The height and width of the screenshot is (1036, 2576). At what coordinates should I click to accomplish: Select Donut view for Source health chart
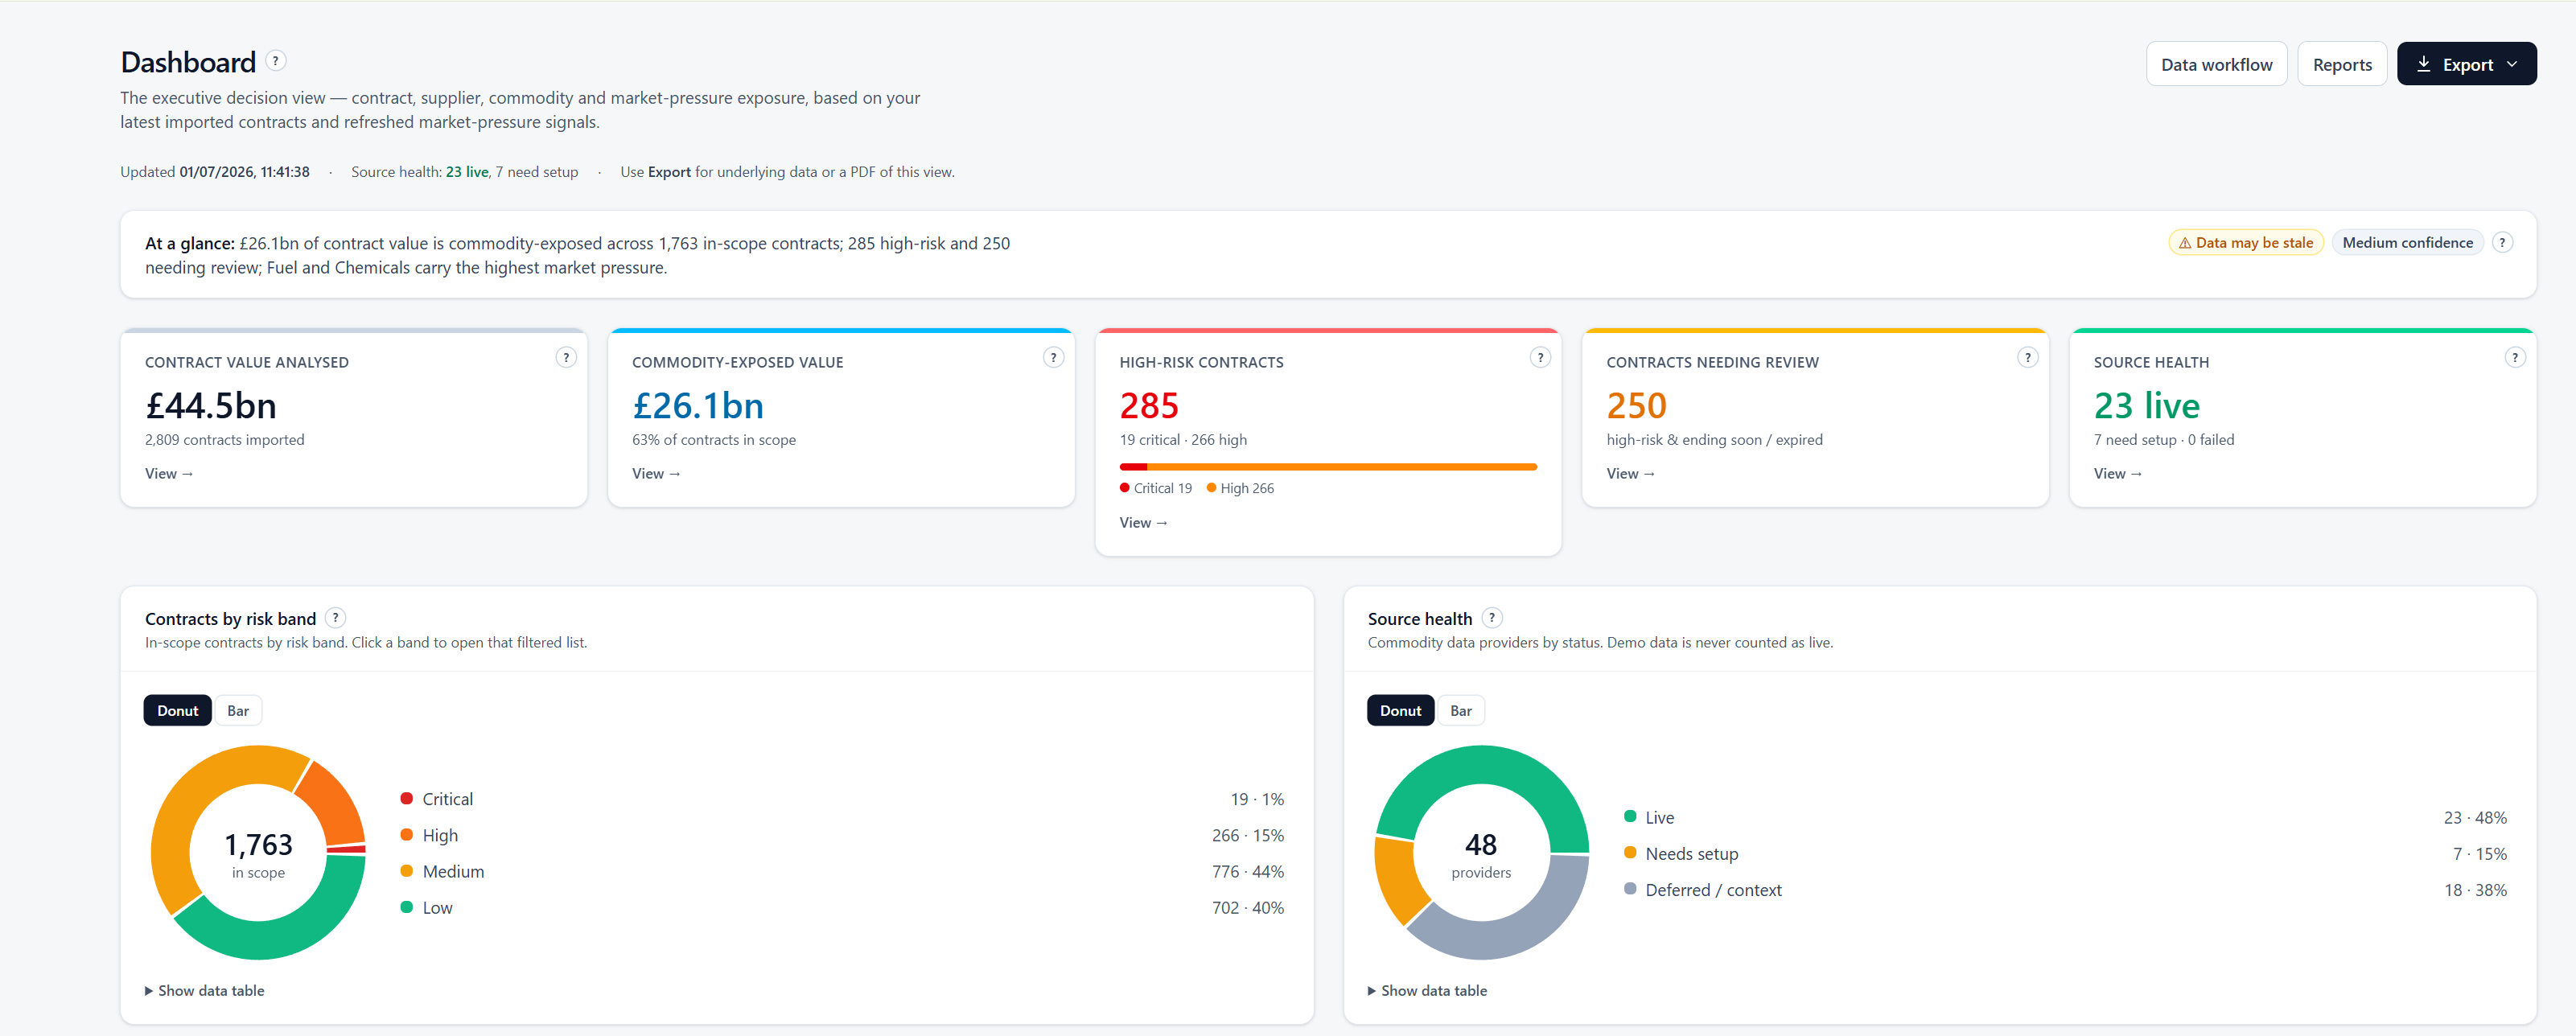(x=1400, y=710)
